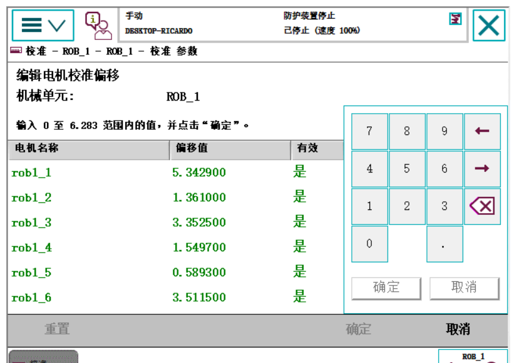The height and width of the screenshot is (363, 514).
Task: Select the 电机名称 column header
Action: 89,150
